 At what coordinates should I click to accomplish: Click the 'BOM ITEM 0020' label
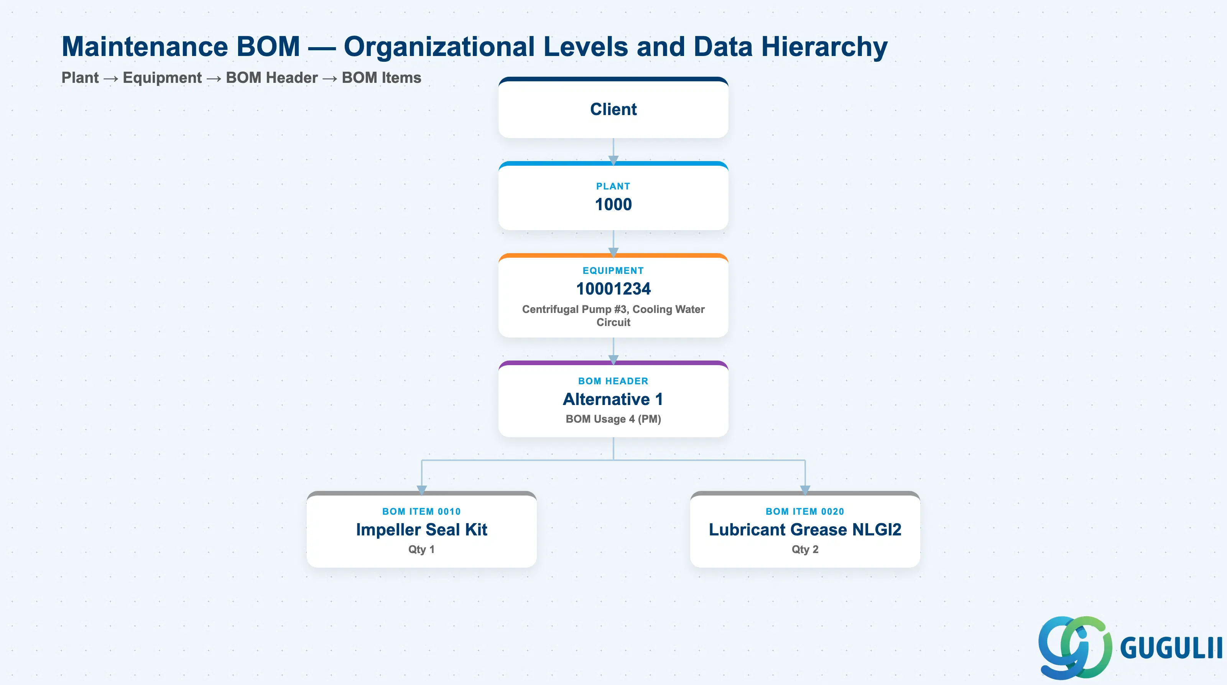point(805,511)
